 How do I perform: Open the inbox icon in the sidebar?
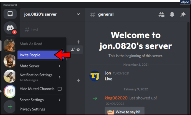10,14
